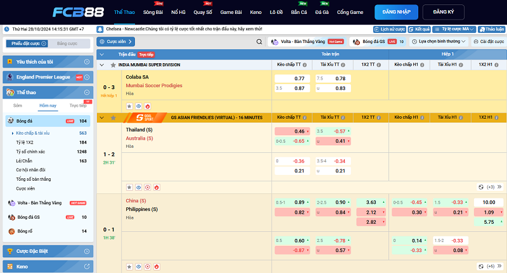The width and height of the screenshot is (507, 273).
Task: Open Lịch sử cược
Action: click(390, 29)
